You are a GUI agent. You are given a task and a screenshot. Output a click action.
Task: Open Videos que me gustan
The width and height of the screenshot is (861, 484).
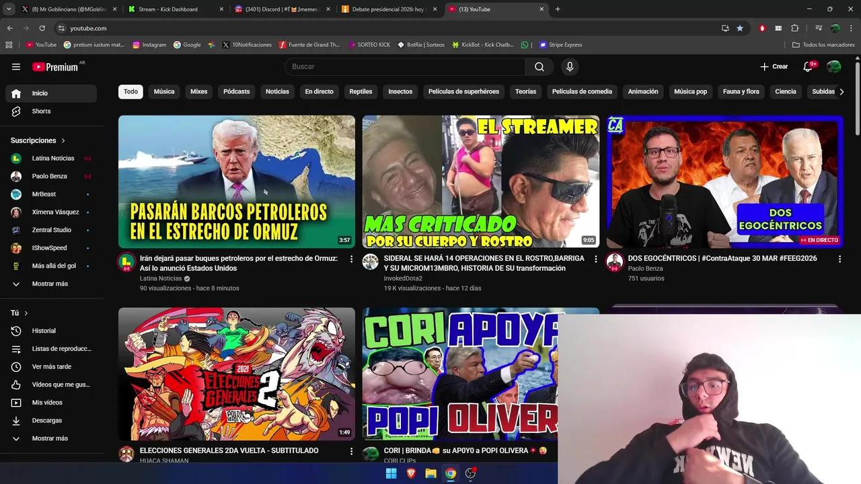pos(51,385)
